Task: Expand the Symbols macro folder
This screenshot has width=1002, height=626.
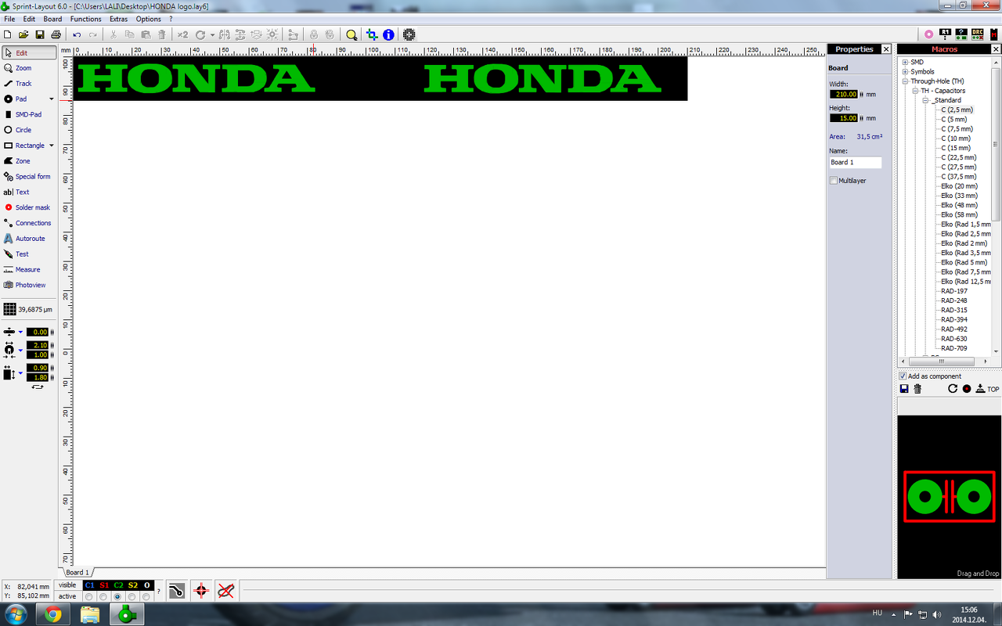Action: pyautogui.click(x=905, y=72)
